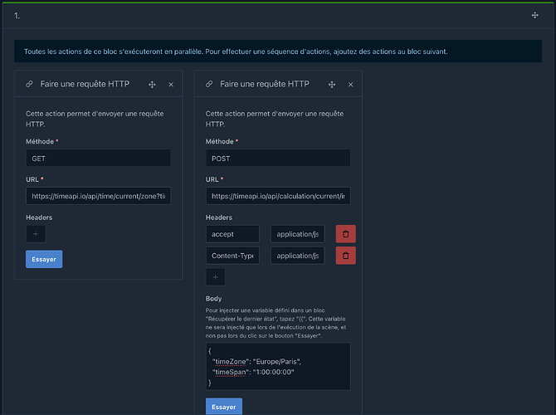Add another header to the POST request
Viewport: 556px width, 415px height.
coord(216,277)
